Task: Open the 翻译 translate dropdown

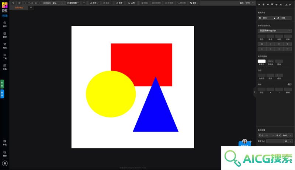Action: (194, 3)
